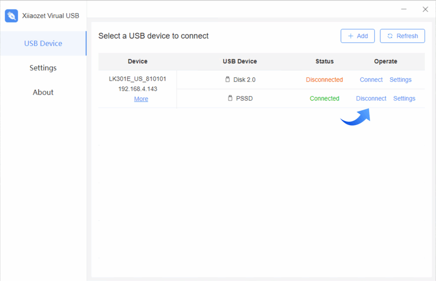The image size is (436, 281).
Task: Select device name LK301E_US_810101
Action: pyautogui.click(x=138, y=79)
